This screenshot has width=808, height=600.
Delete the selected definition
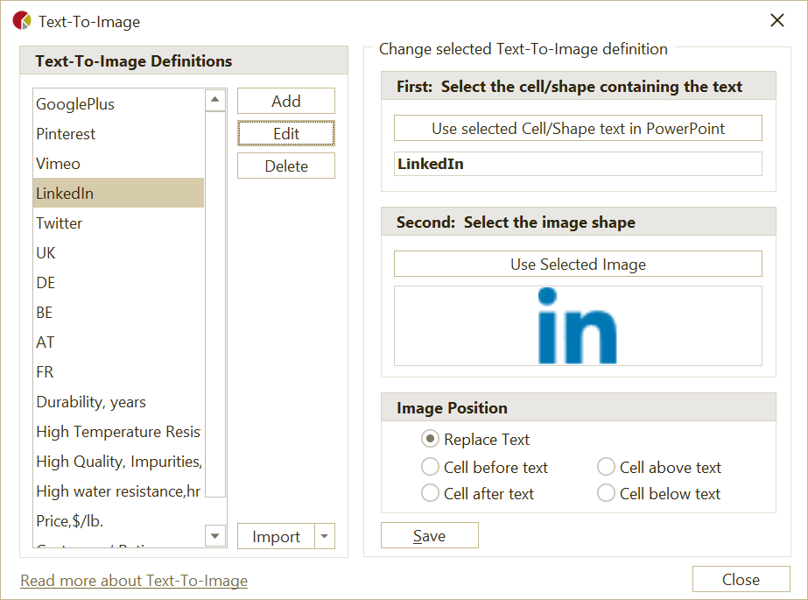coord(285,165)
